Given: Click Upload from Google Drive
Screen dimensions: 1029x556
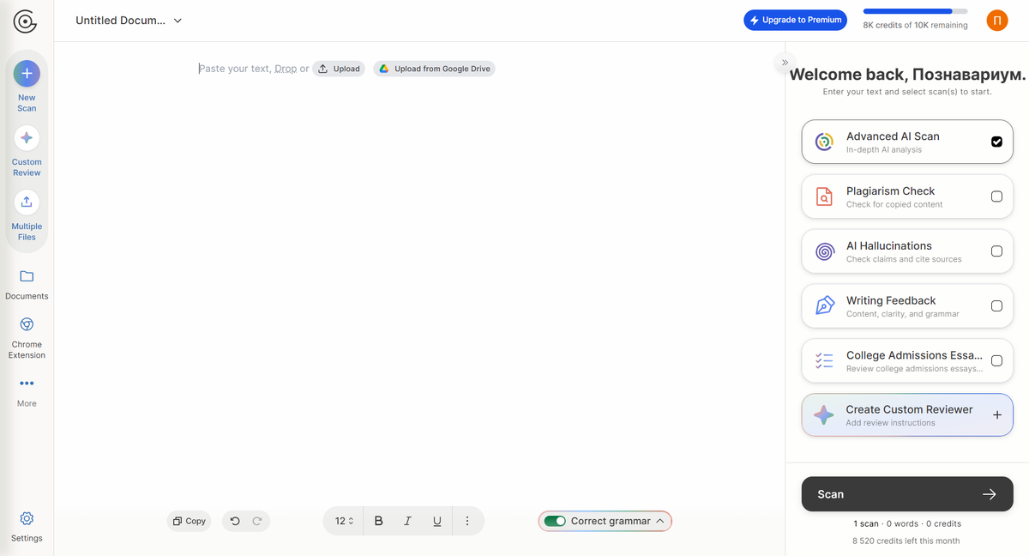Looking at the screenshot, I should (435, 68).
